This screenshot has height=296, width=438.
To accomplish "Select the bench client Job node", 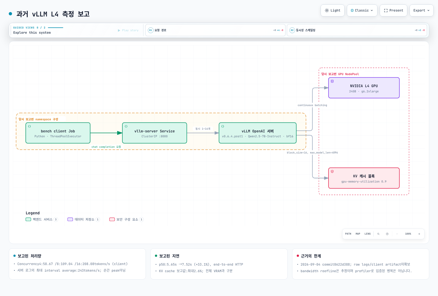I will 58,133.
